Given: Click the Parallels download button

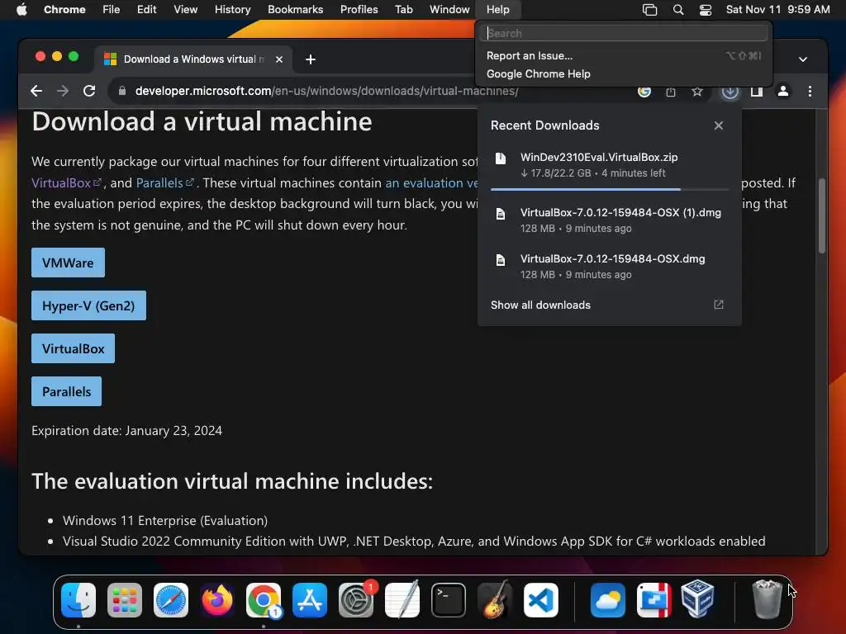Looking at the screenshot, I should pos(66,391).
